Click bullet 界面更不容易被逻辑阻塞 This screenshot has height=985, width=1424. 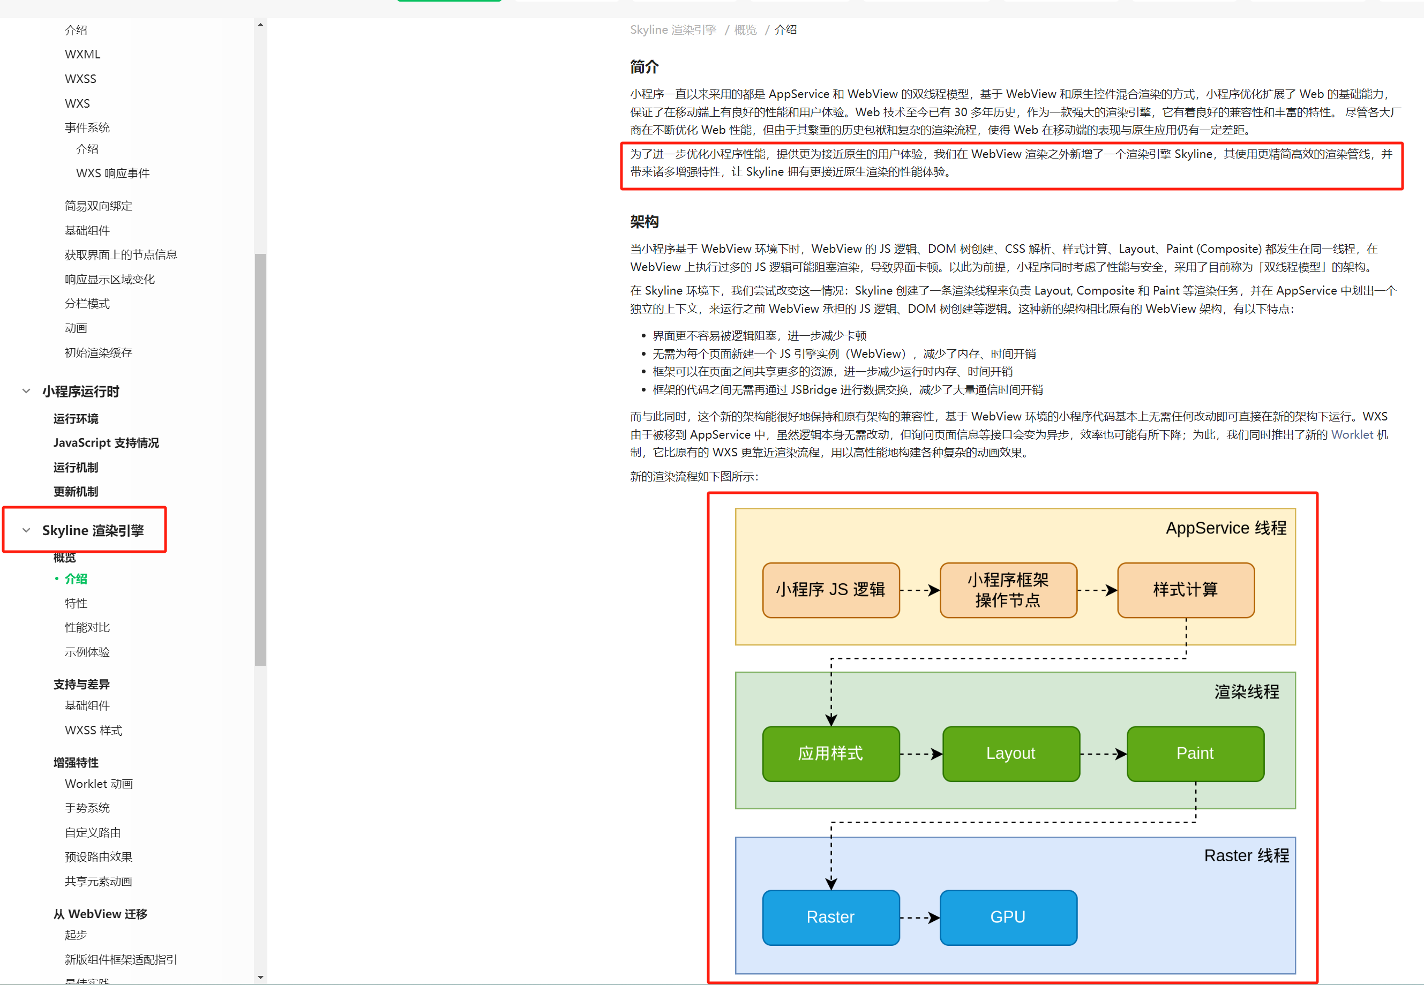pyautogui.click(x=759, y=336)
